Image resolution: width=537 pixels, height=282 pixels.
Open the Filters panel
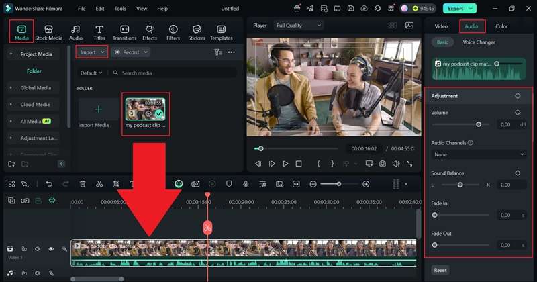coord(173,32)
